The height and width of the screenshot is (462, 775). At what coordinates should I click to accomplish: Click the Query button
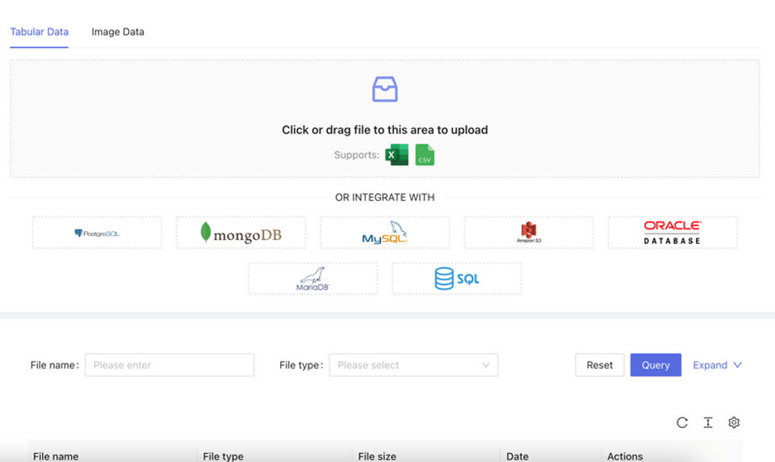[656, 365]
